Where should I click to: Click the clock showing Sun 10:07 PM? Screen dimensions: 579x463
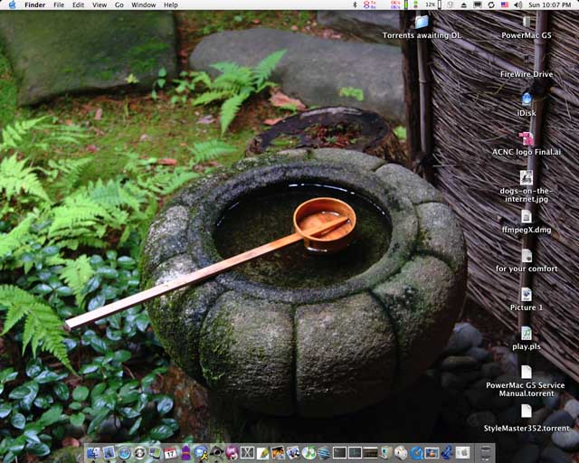pyautogui.click(x=549, y=5)
